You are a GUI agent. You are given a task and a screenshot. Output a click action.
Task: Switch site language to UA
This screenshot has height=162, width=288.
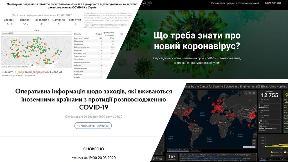[x=143, y=3]
